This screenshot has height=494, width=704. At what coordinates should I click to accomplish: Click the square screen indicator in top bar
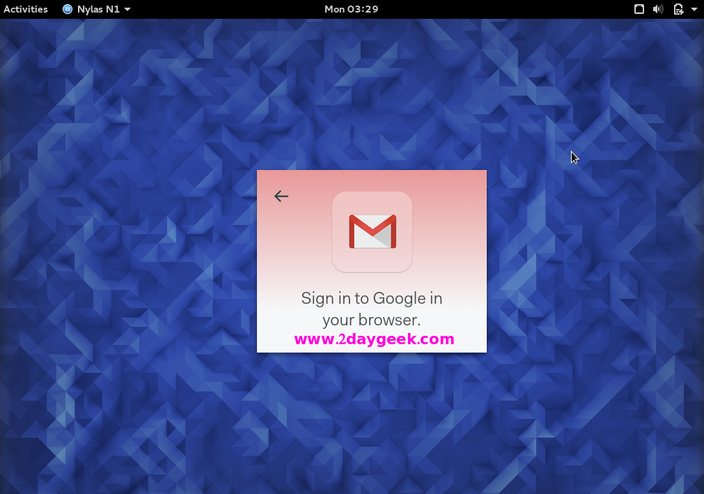tap(639, 9)
